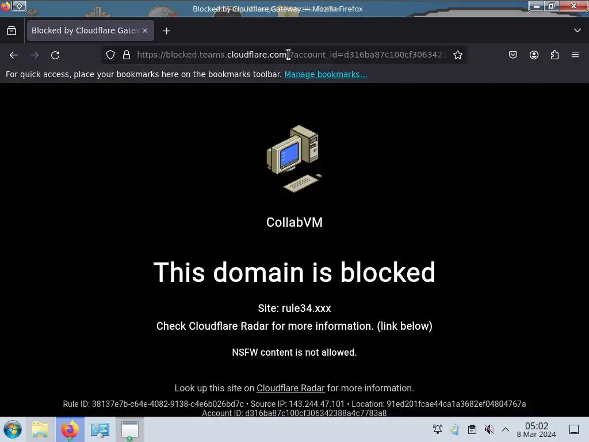589x442 pixels.
Task: Show tracking protection shield info
Action: [110, 55]
